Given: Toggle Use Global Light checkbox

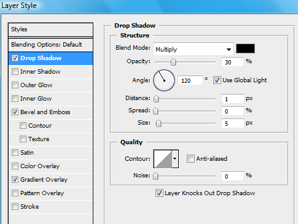Looking at the screenshot, I should [x=217, y=80].
